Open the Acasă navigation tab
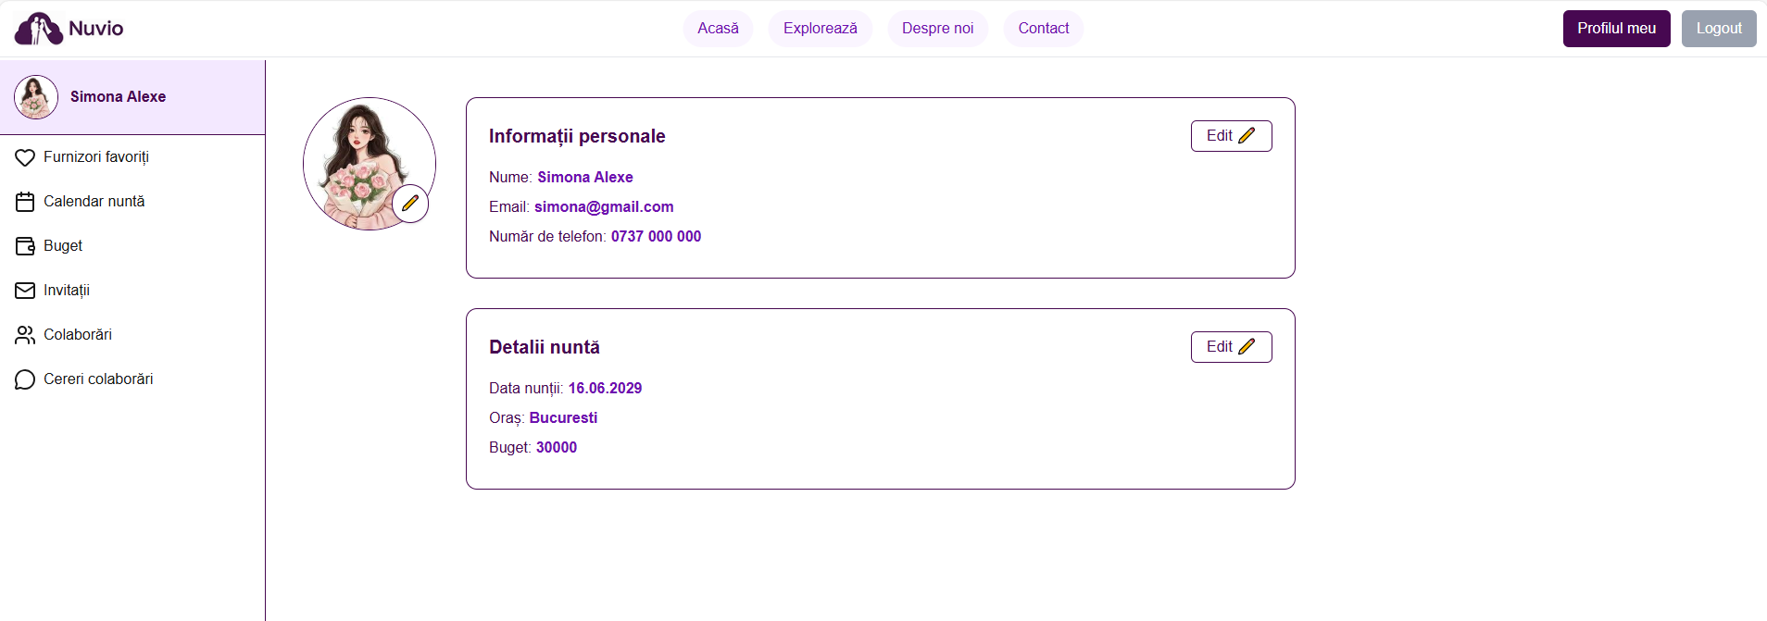This screenshot has height=621, width=1767. tap(718, 29)
